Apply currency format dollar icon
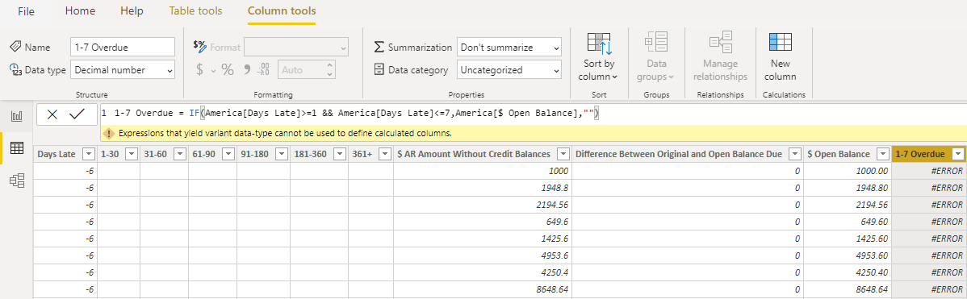 click(x=199, y=70)
